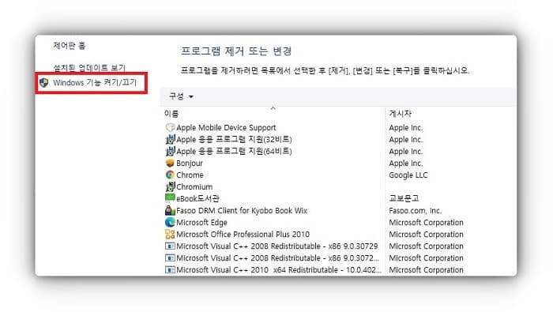The width and height of the screenshot is (553, 312).
Task: Click the shield icon beside Windows 기능
Action: [43, 82]
